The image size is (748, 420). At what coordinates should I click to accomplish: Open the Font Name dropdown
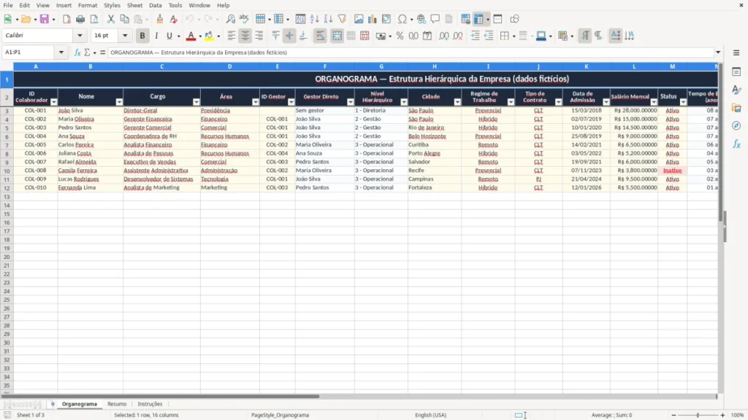coord(80,36)
